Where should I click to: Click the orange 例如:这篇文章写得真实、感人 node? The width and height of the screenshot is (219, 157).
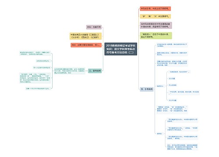(86, 45)
